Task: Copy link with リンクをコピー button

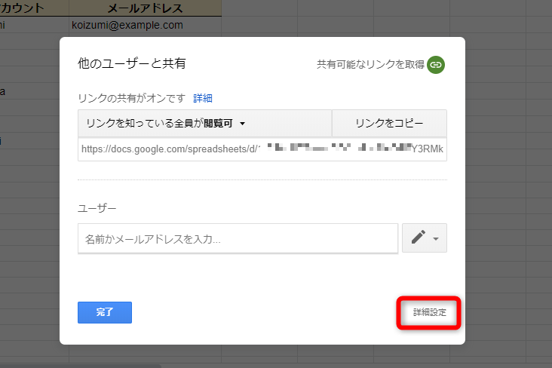Action: [389, 123]
